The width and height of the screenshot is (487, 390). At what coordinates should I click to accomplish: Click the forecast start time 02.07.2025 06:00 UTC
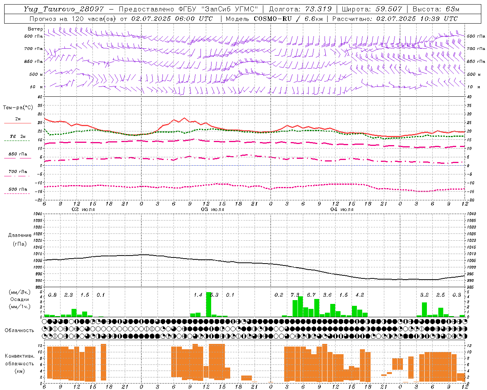pos(172,19)
